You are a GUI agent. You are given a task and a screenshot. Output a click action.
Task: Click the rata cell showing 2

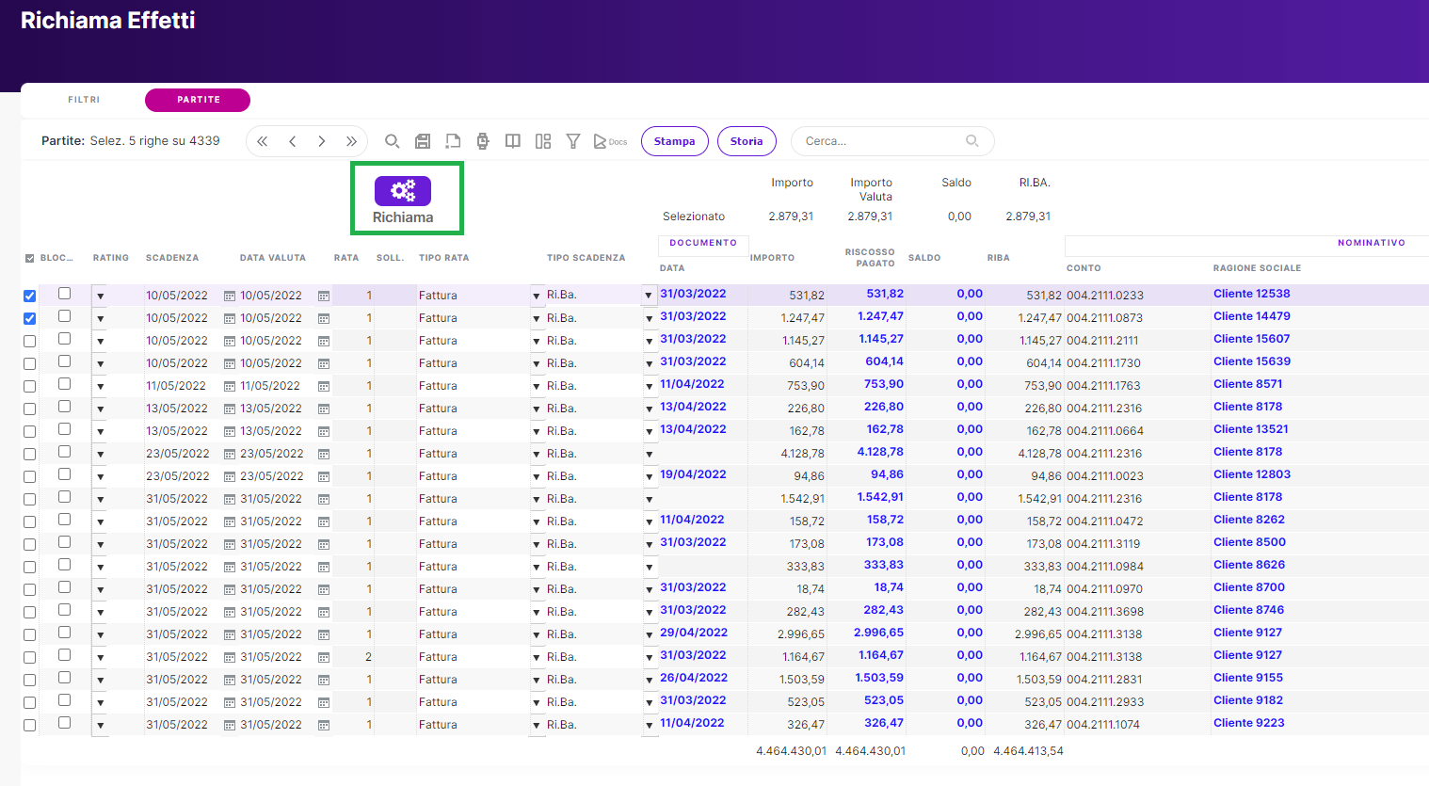coord(369,657)
